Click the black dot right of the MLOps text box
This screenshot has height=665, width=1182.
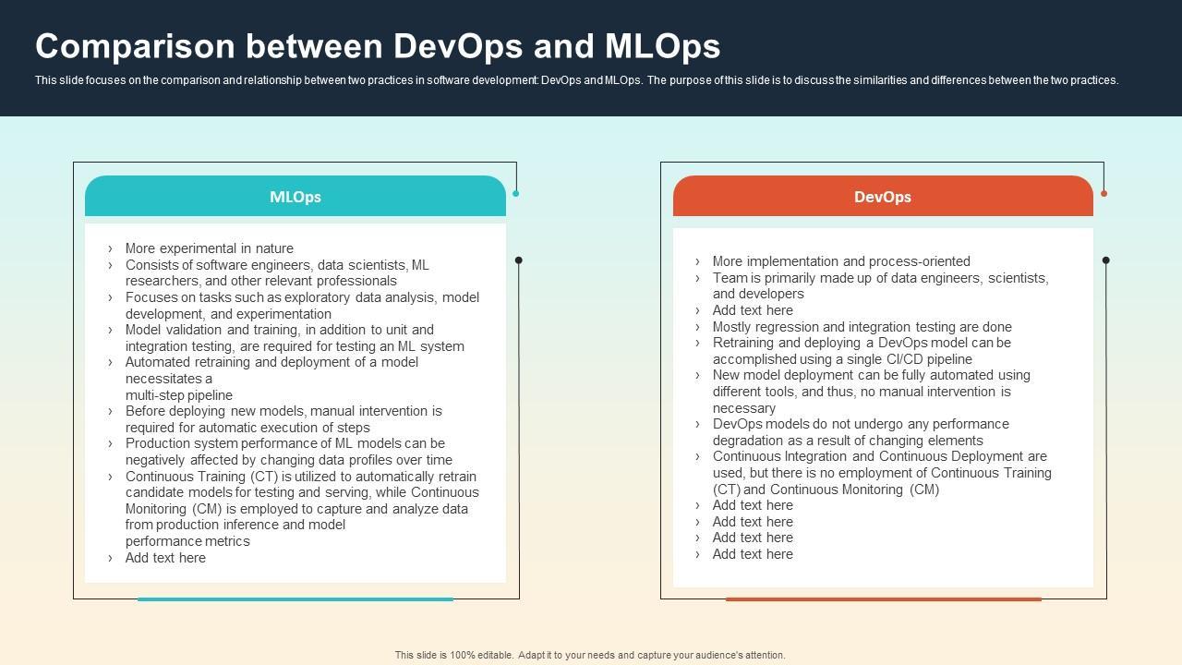(x=518, y=260)
